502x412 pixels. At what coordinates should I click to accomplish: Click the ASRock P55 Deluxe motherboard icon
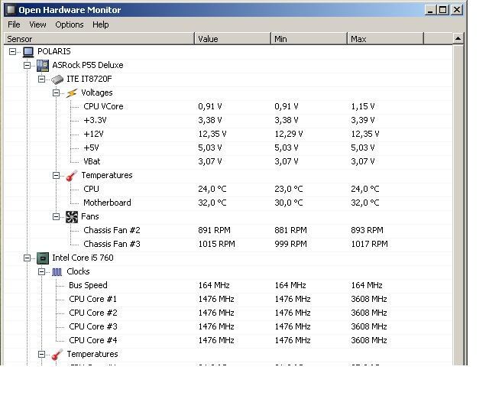tap(43, 66)
